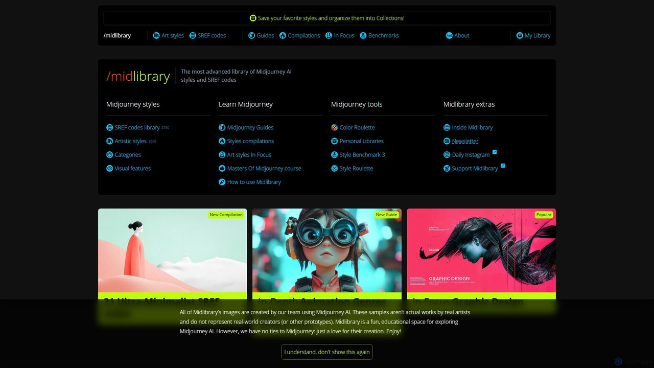Click the New Compilation badge
Viewport: 654px width, 368px height.
pyautogui.click(x=226, y=215)
